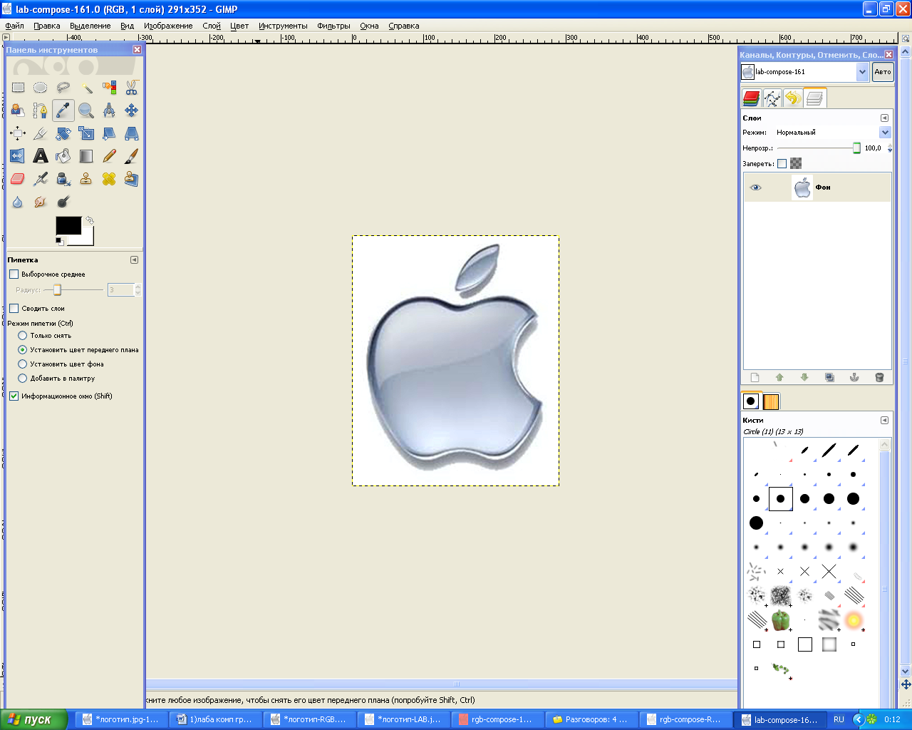Open the 'Пипетка' options menu arrow
This screenshot has width=912, height=730.
pos(134,260)
